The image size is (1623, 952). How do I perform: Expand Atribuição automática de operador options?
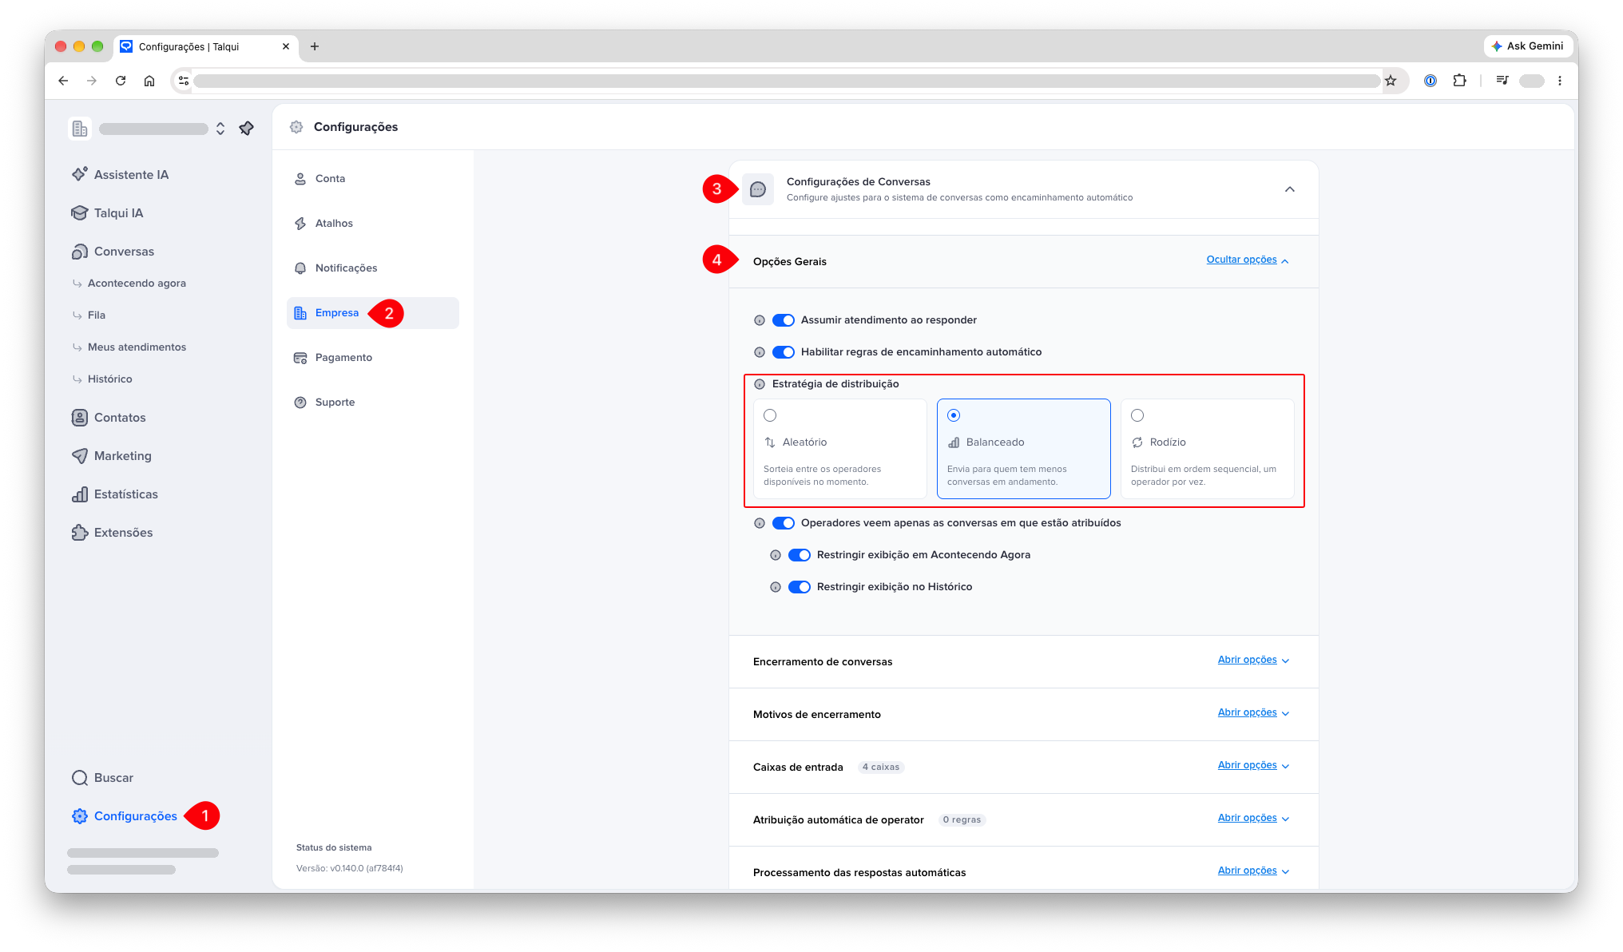tap(1253, 819)
